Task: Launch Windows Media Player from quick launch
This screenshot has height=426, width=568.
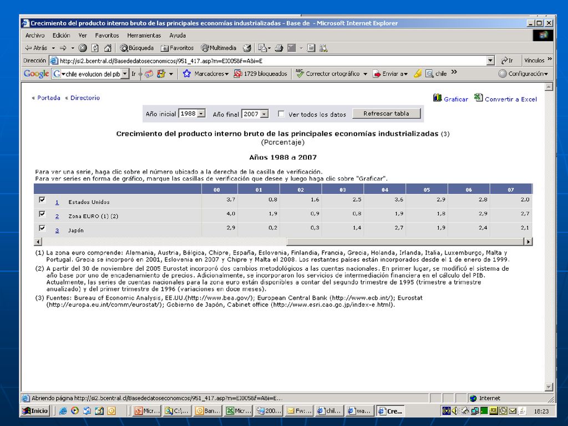Action: pos(75,411)
